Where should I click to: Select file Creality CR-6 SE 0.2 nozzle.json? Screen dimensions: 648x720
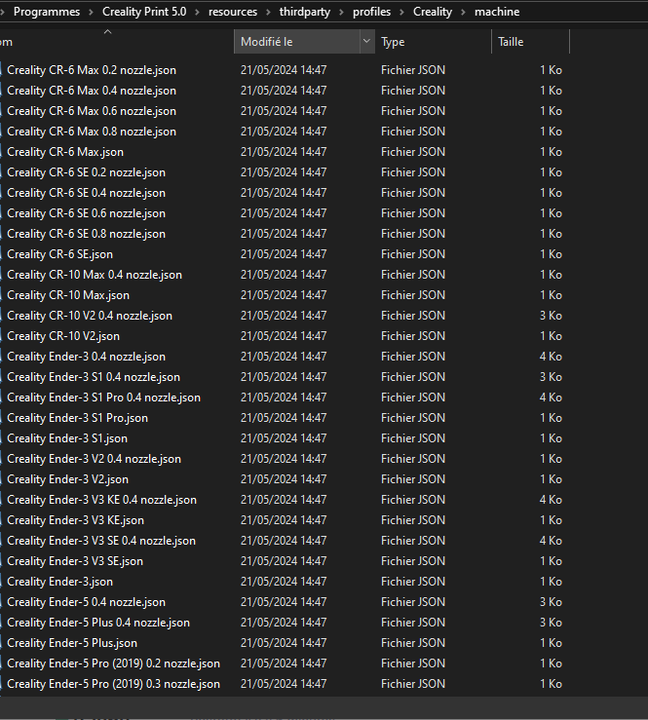[87, 172]
